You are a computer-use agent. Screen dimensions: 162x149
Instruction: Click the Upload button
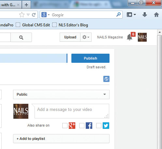tap(70, 37)
